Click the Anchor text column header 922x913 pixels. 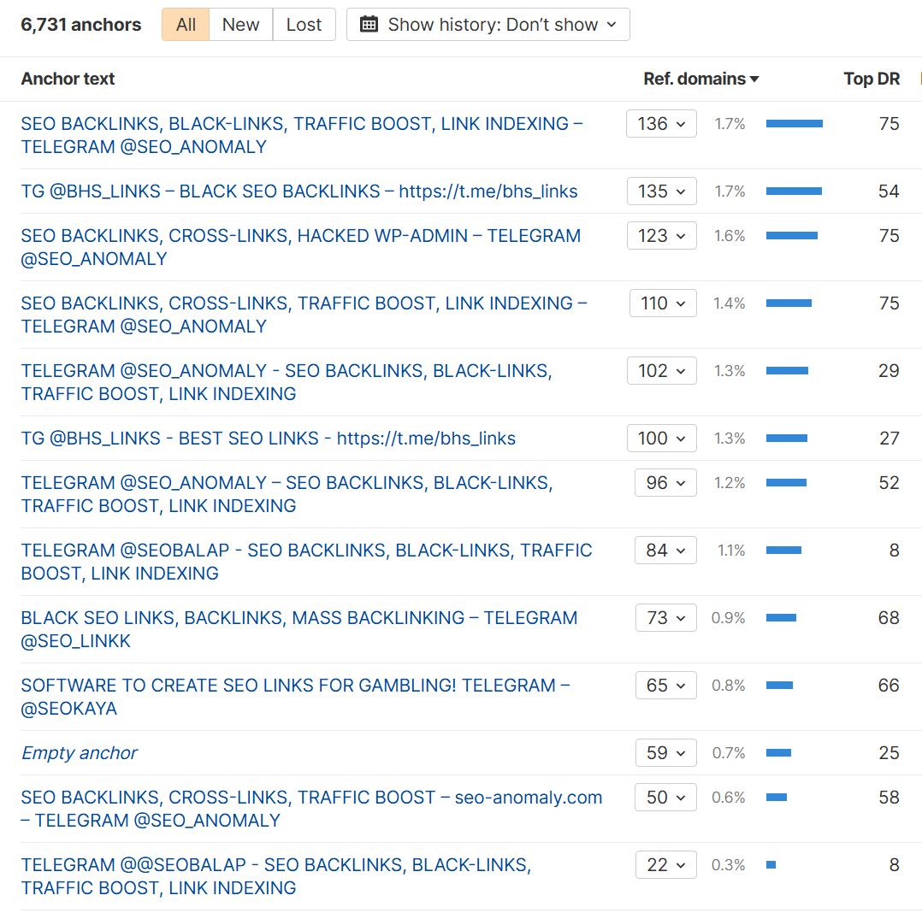tap(68, 79)
